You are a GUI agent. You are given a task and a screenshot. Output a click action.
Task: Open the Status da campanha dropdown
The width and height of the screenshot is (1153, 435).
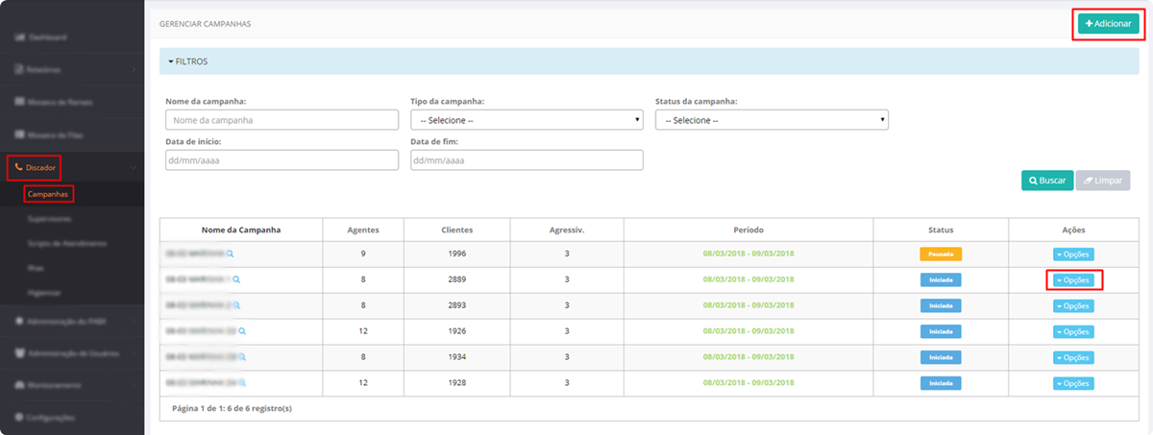(771, 120)
